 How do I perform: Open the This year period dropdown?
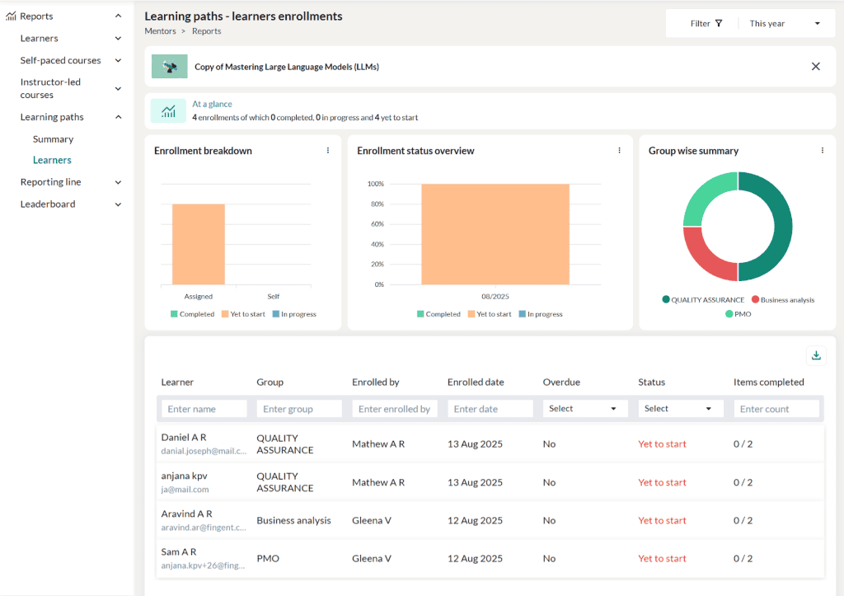click(785, 23)
